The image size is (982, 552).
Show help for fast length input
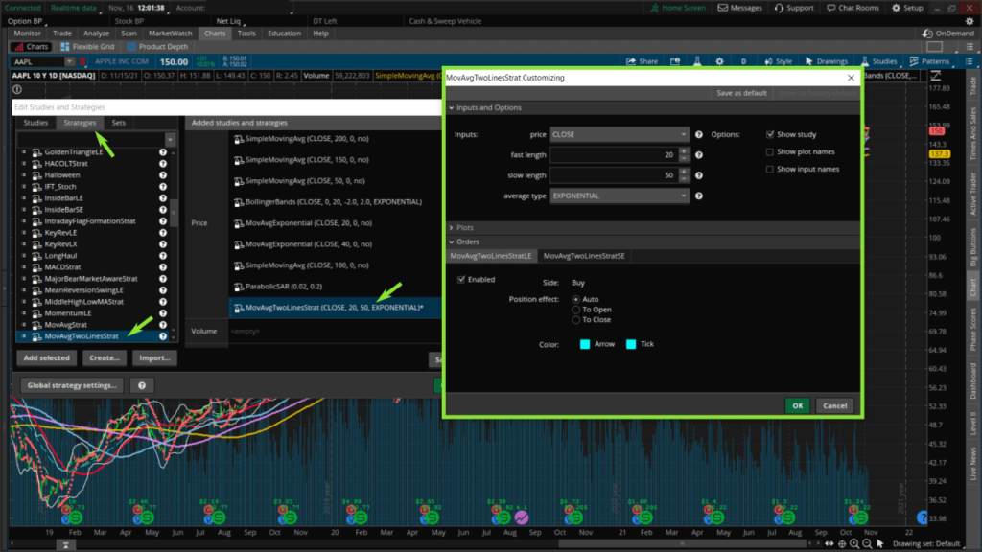tap(699, 155)
